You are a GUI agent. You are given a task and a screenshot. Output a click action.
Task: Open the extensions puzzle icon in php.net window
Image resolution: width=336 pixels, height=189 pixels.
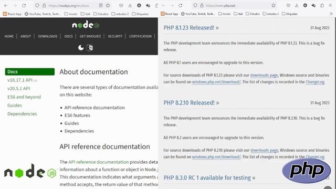coord(322,6)
